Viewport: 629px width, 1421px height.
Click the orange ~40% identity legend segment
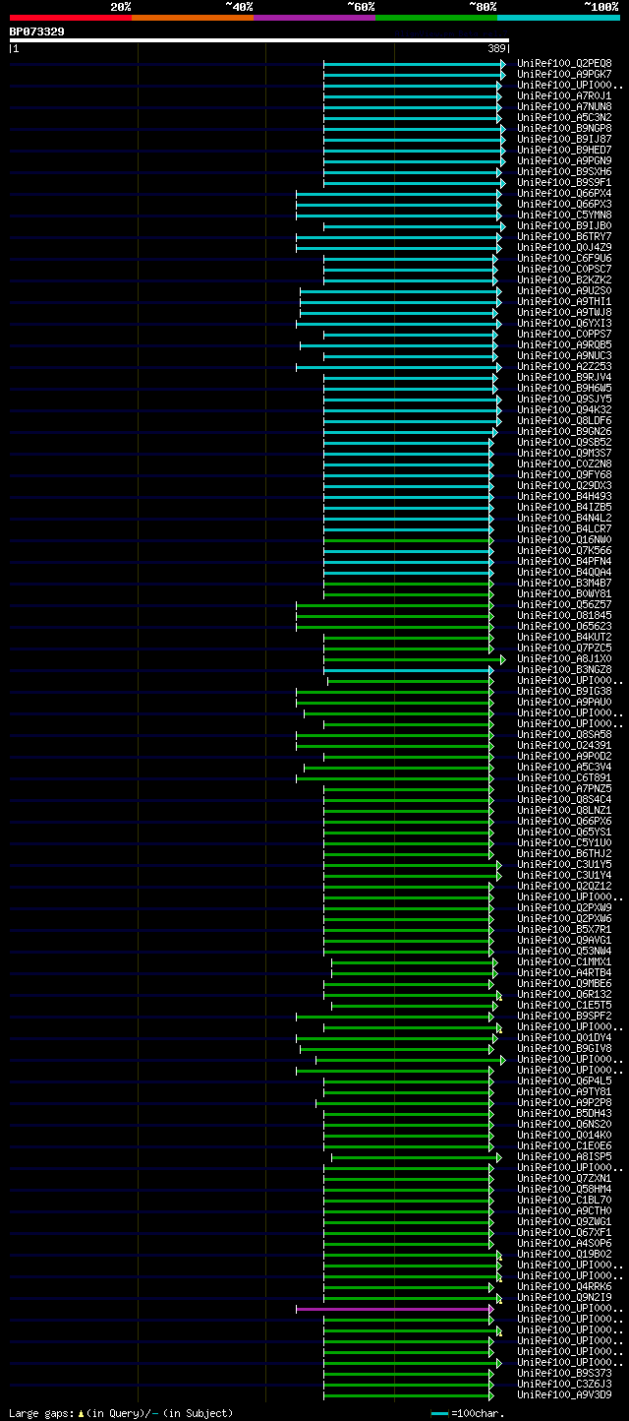193,18
